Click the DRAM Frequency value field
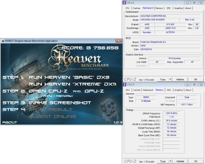205x164 pixels. click(171, 113)
